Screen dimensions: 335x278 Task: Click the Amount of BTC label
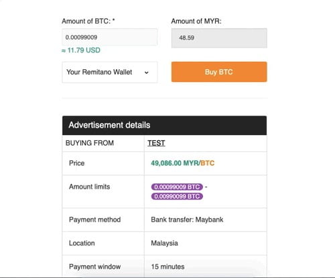(88, 21)
